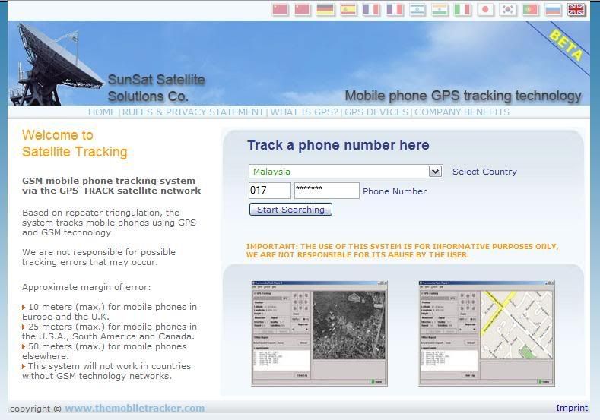
Task: Click the leftmost China flag icon
Action: [280, 9]
